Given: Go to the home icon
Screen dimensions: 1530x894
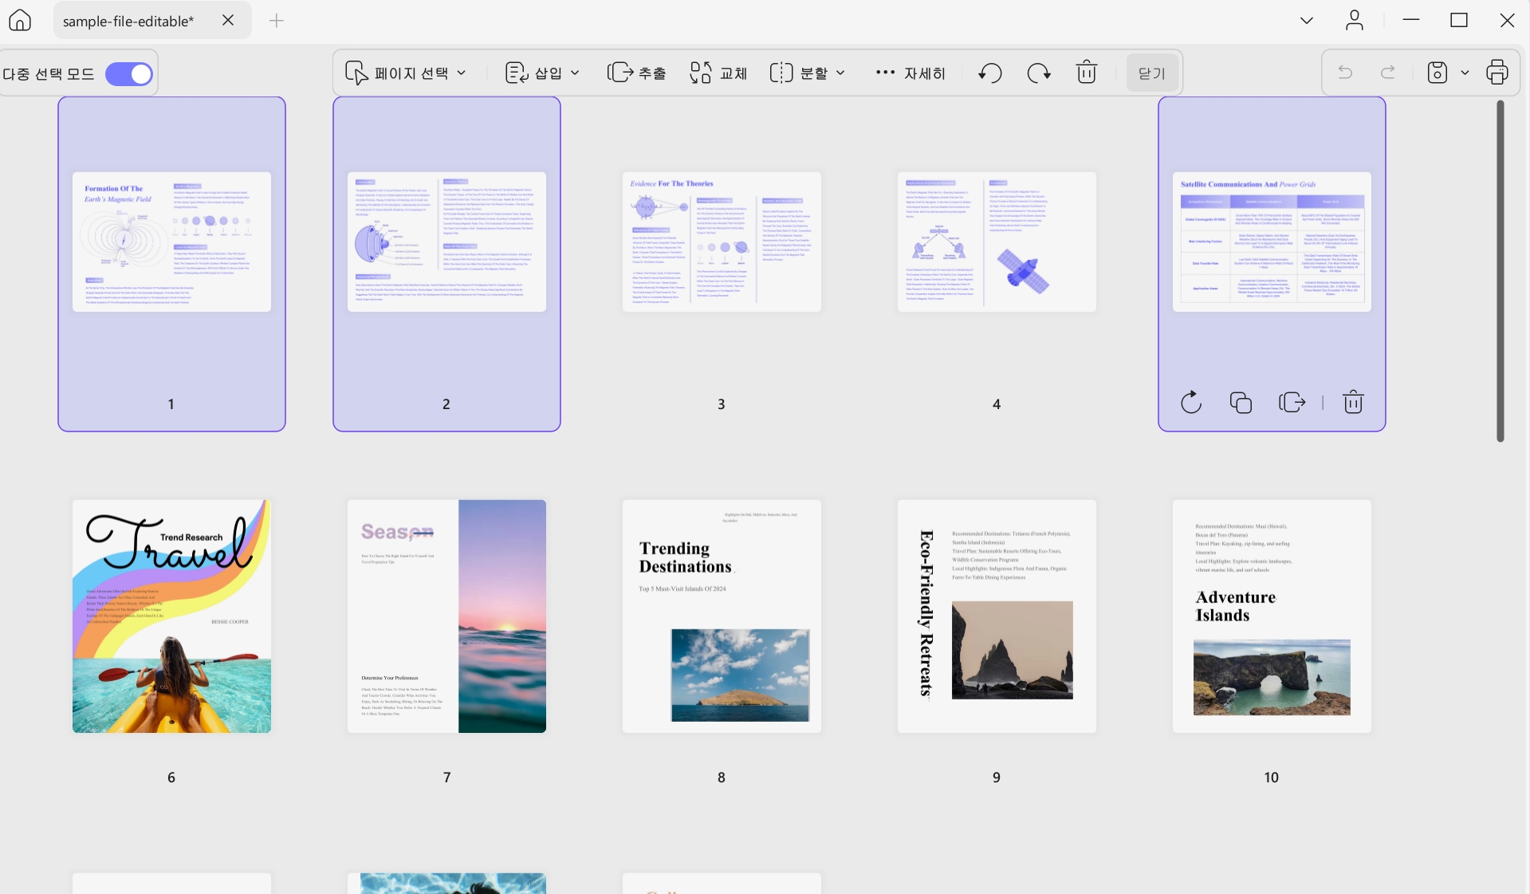Looking at the screenshot, I should (x=20, y=20).
